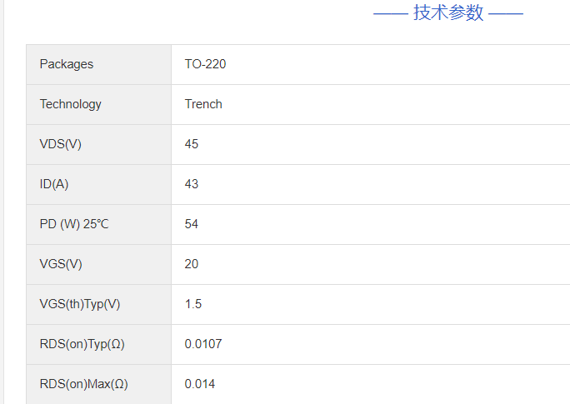This screenshot has width=570, height=404.
Task: Click the TO-220 package value
Action: [x=205, y=64]
